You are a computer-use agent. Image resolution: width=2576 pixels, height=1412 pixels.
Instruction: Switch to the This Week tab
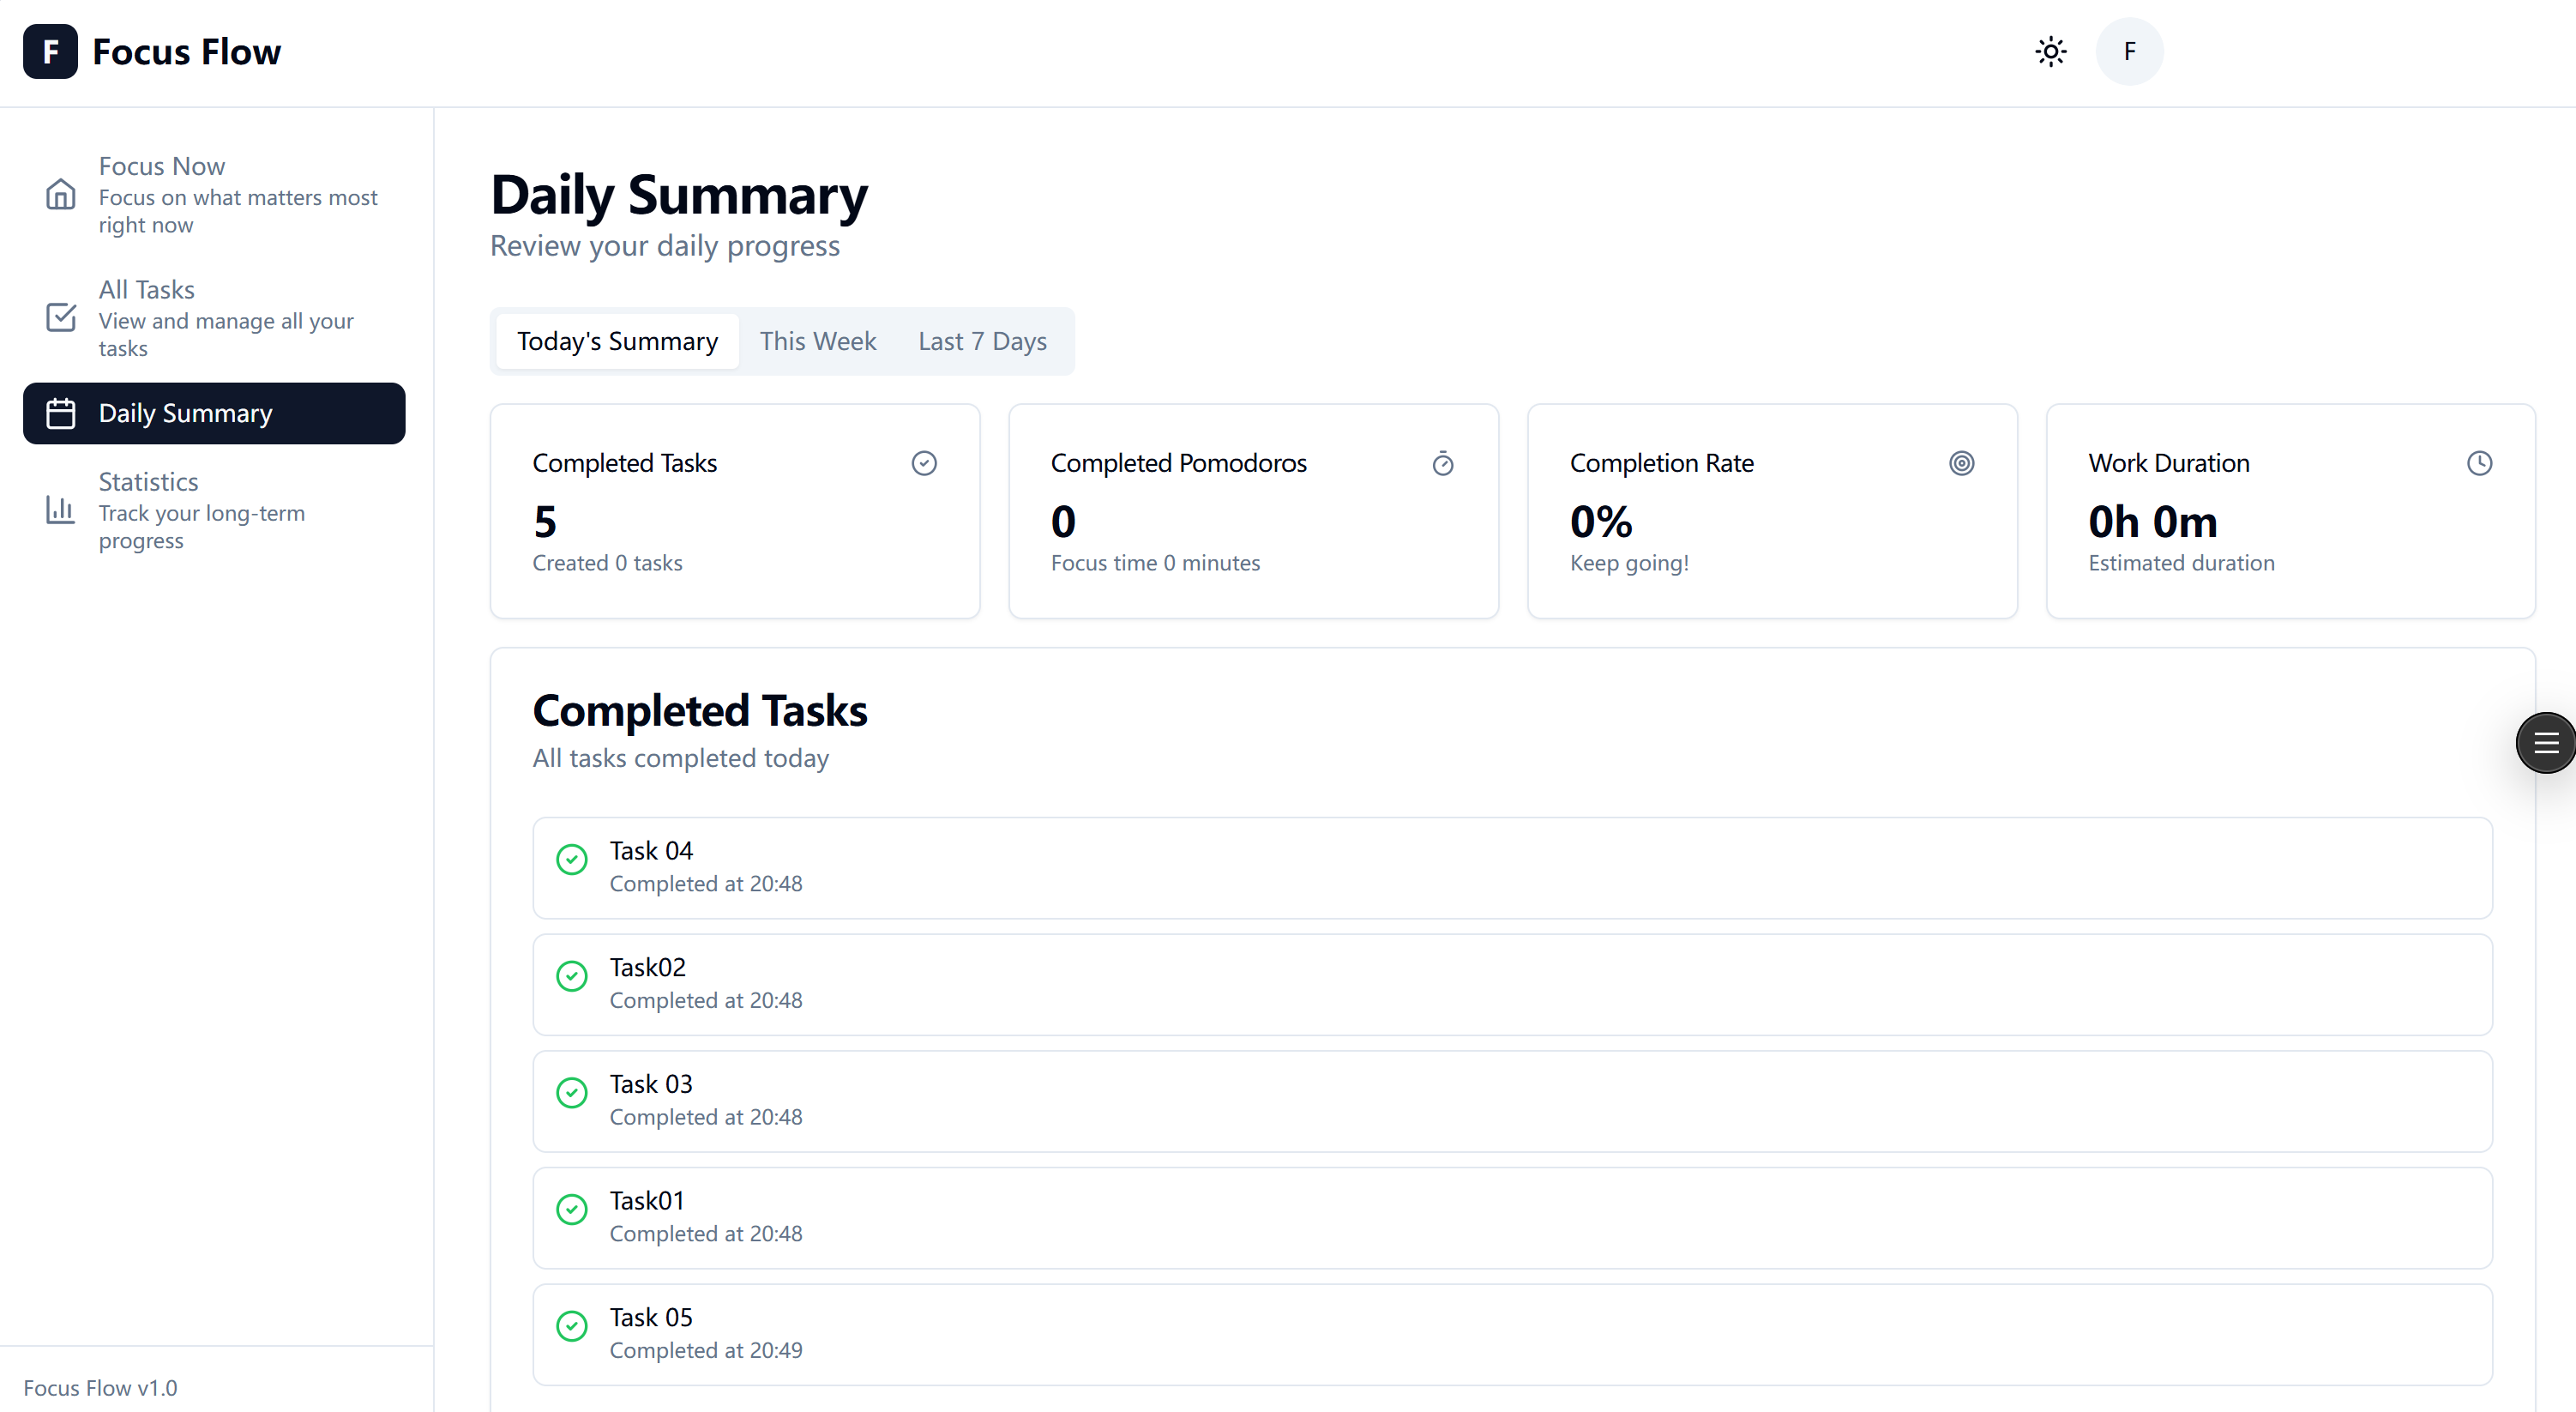tap(817, 341)
